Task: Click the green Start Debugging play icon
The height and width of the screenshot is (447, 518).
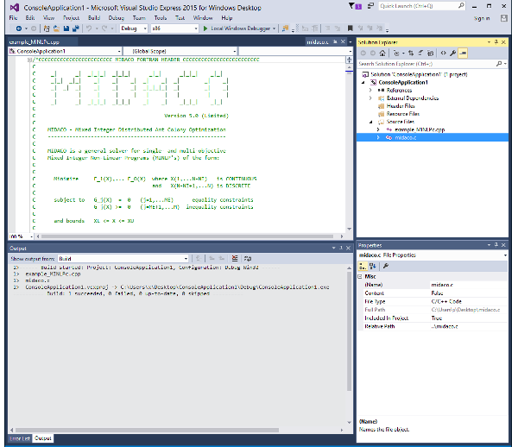Action: 205,28
